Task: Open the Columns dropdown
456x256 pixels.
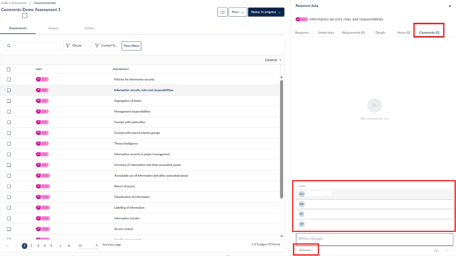Action: click(x=273, y=60)
